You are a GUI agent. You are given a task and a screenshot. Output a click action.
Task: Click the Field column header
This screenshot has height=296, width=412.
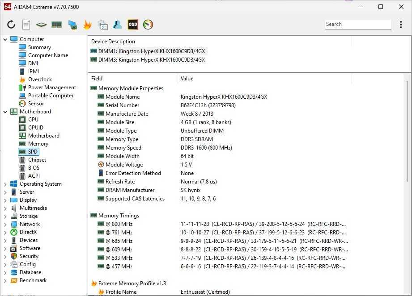pyautogui.click(x=97, y=79)
